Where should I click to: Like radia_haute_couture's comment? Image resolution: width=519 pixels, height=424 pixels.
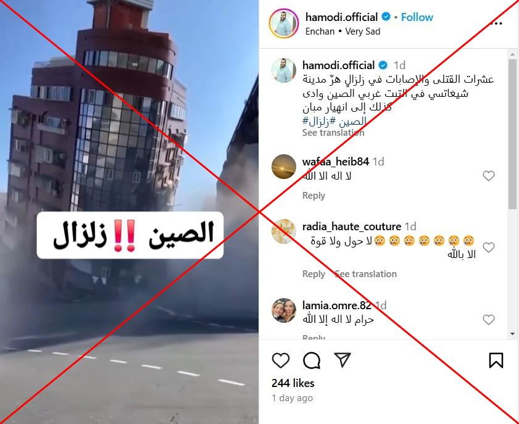tap(489, 247)
